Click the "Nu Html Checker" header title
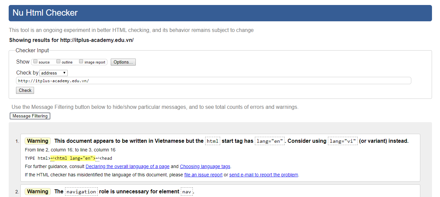Viewport: 440px width, 197px height. point(45,13)
